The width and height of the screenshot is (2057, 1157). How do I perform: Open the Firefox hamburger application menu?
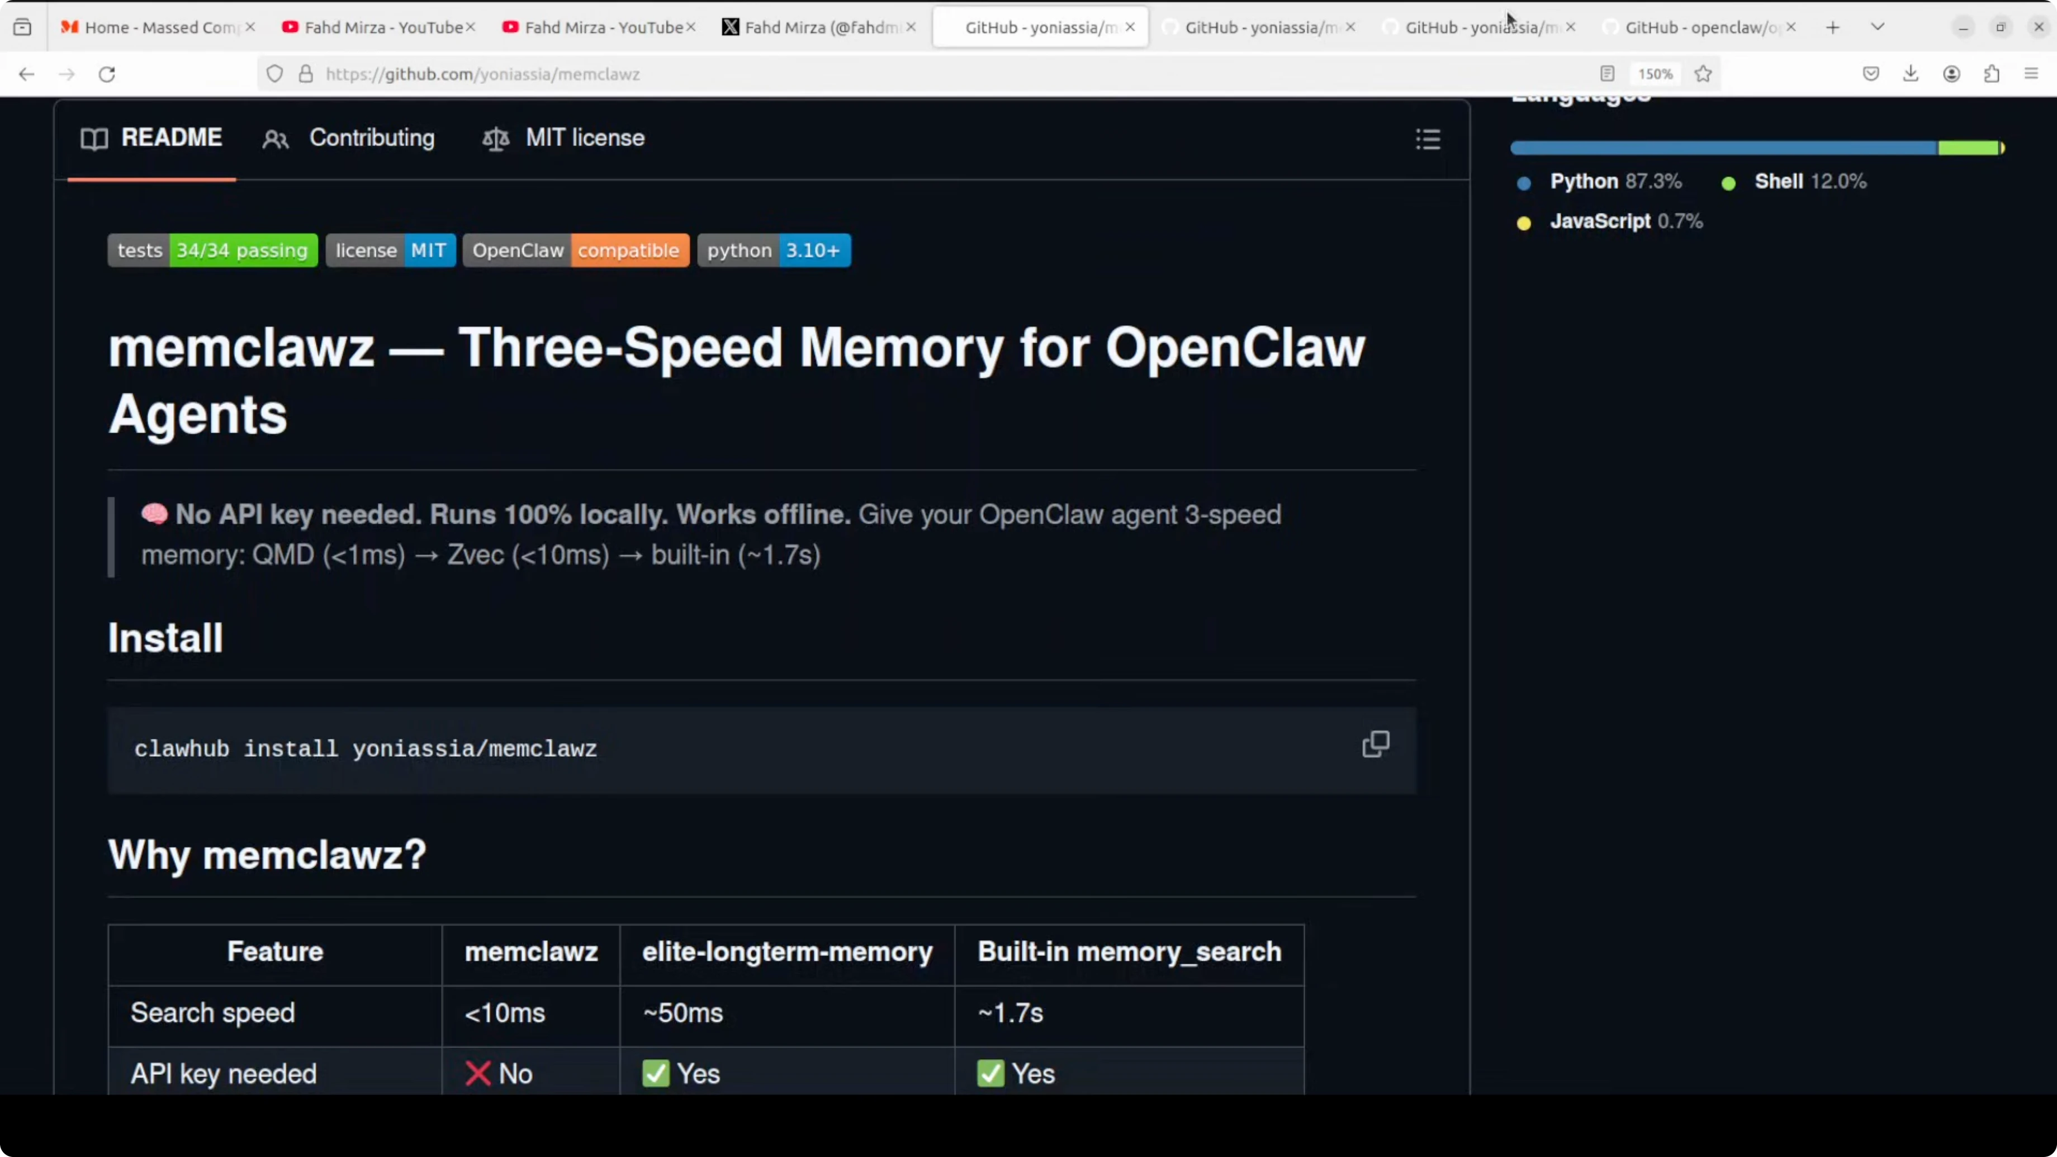[2031, 74]
